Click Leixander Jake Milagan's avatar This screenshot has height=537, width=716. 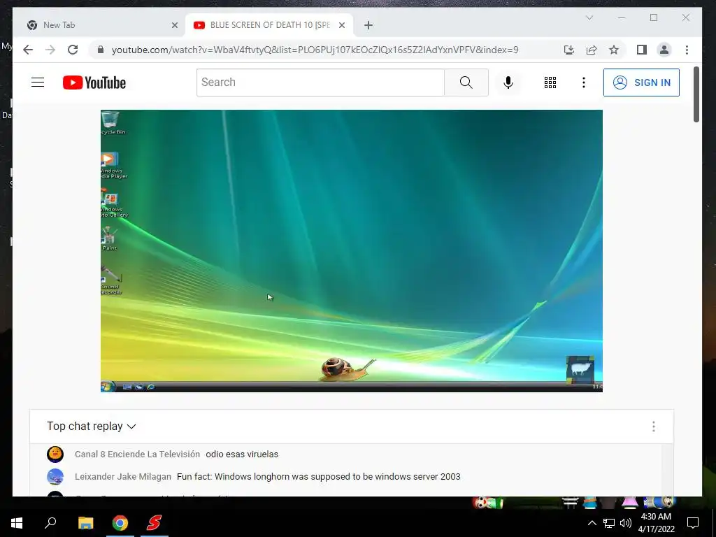(x=55, y=477)
